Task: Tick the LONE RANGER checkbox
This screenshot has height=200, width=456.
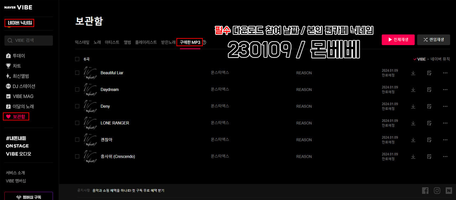Action: coord(77,123)
